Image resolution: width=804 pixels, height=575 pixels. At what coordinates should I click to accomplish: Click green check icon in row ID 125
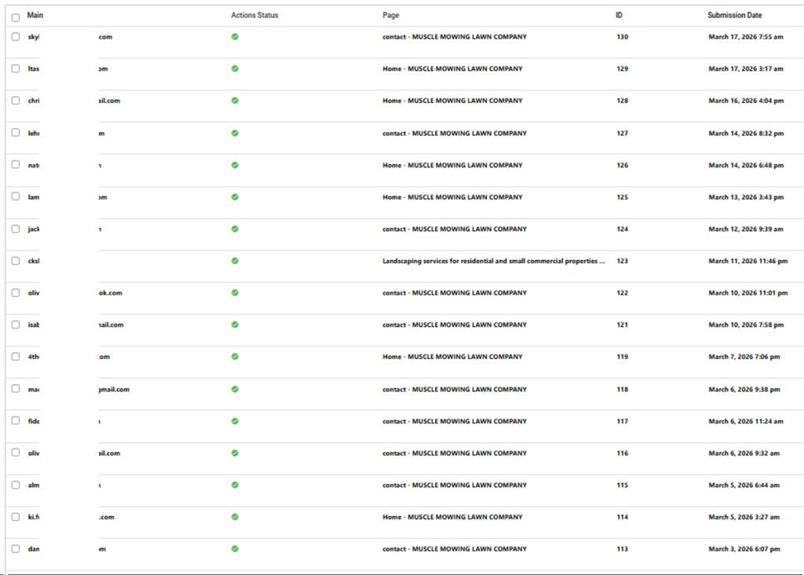235,197
